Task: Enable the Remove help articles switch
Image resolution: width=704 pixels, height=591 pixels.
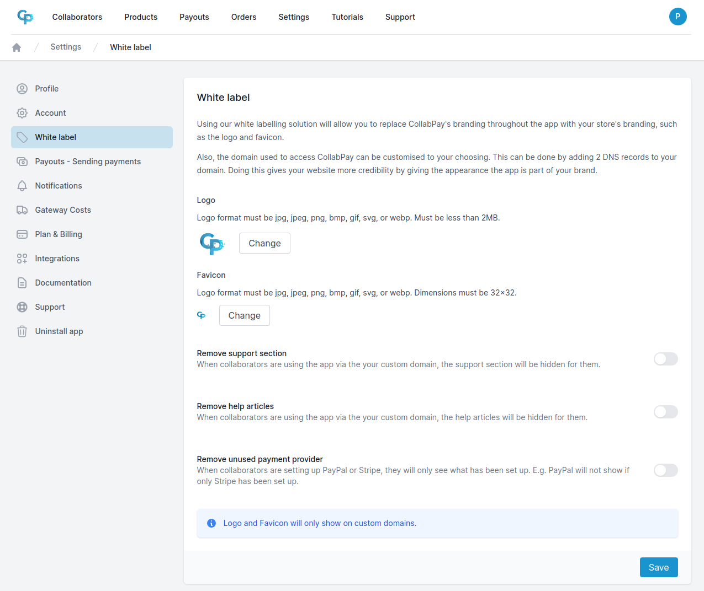Action: pos(666,412)
